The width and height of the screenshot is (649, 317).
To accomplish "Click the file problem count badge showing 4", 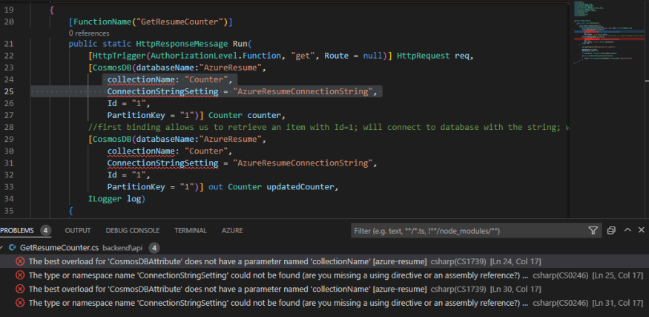I will 154,248.
